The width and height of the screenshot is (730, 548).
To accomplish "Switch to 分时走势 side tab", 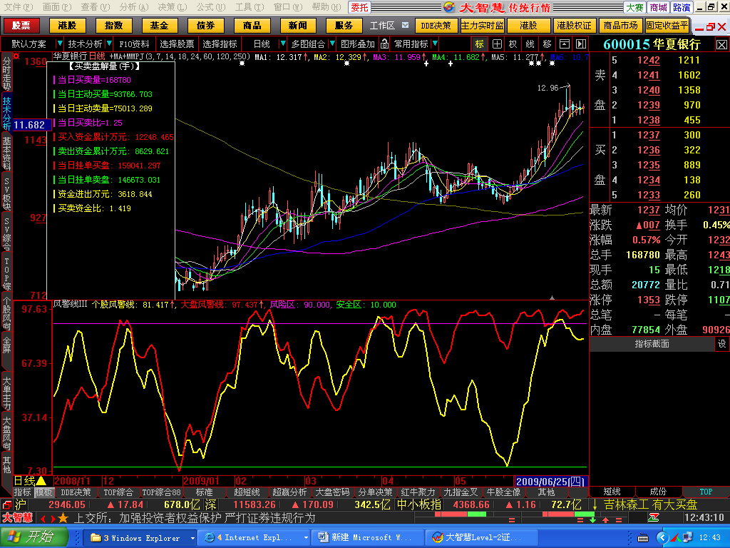I will click(6, 73).
